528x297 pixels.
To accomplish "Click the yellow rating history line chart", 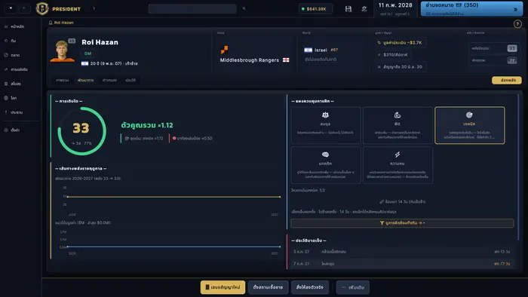I will click(x=173, y=197).
